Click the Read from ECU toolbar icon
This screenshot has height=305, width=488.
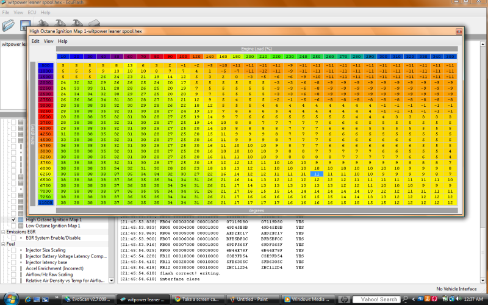click(x=43, y=23)
